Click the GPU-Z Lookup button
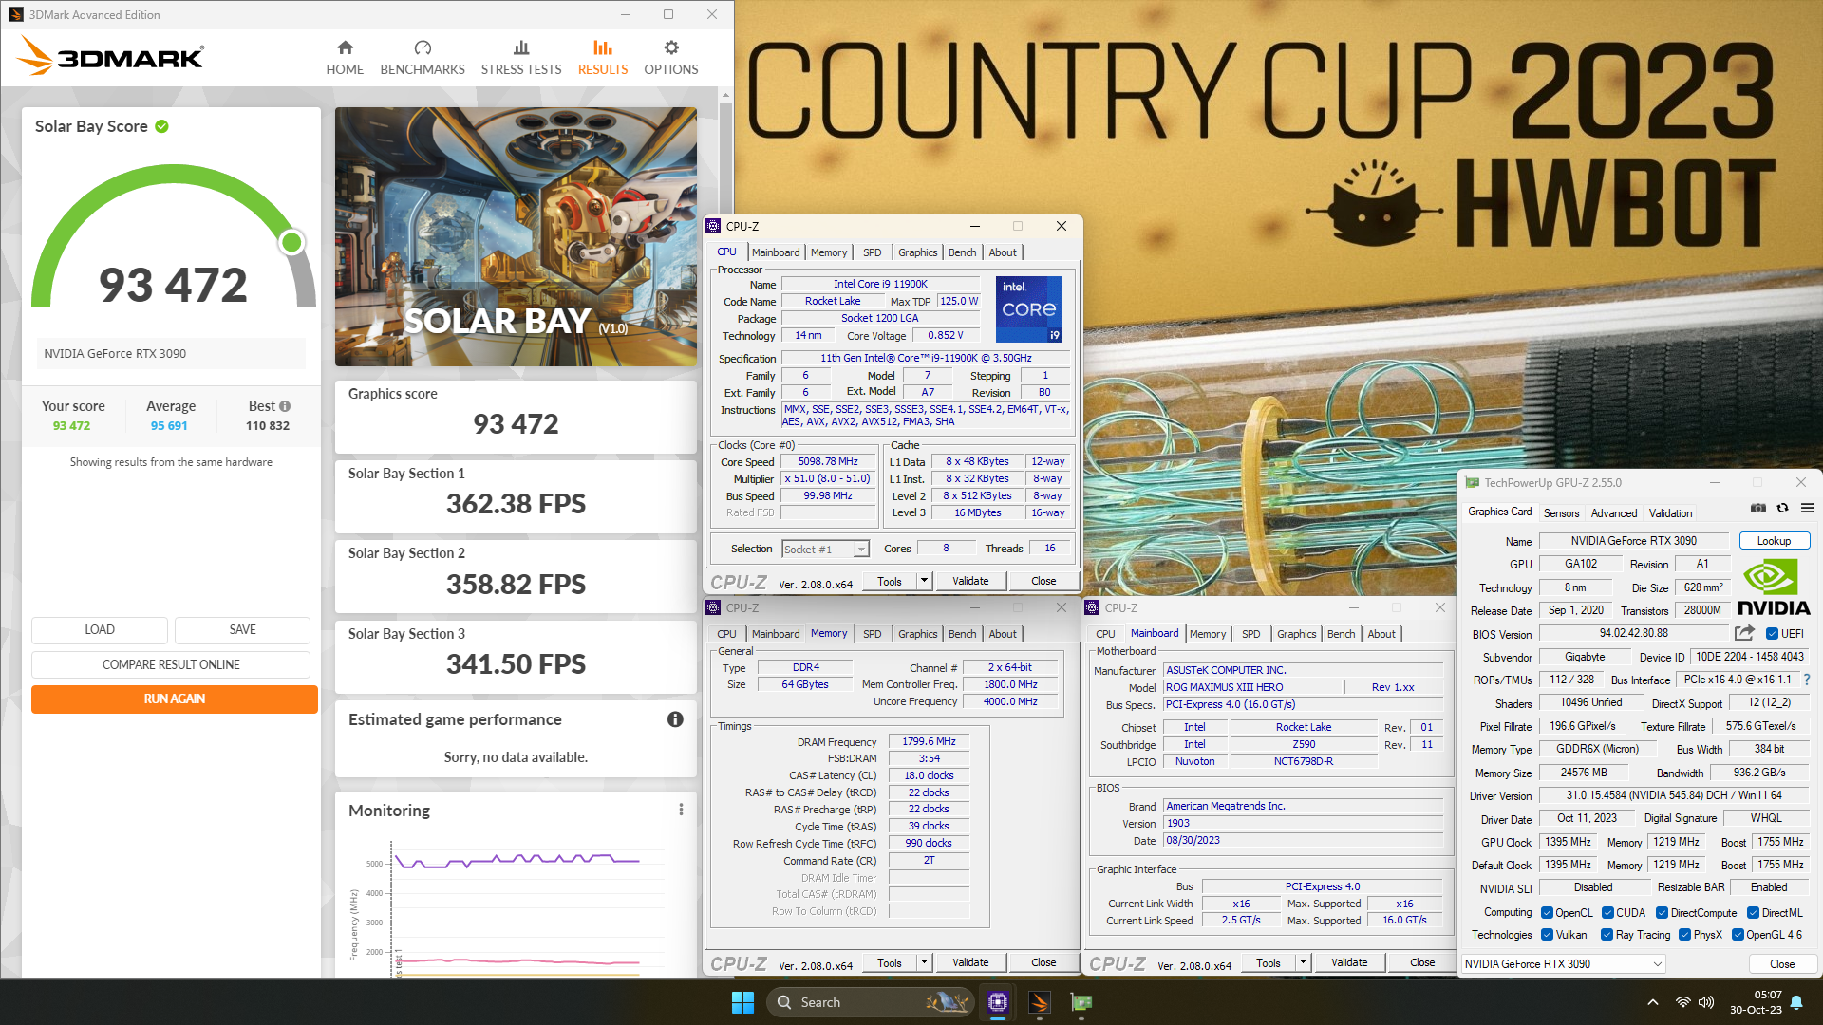1823x1025 pixels. pyautogui.click(x=1774, y=541)
